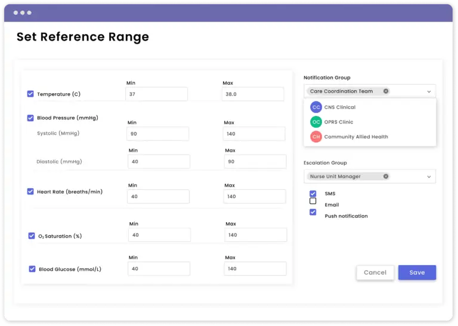The image size is (458, 326).
Task: Collapse the Notification Group dropdown arrow
Action: pyautogui.click(x=429, y=91)
